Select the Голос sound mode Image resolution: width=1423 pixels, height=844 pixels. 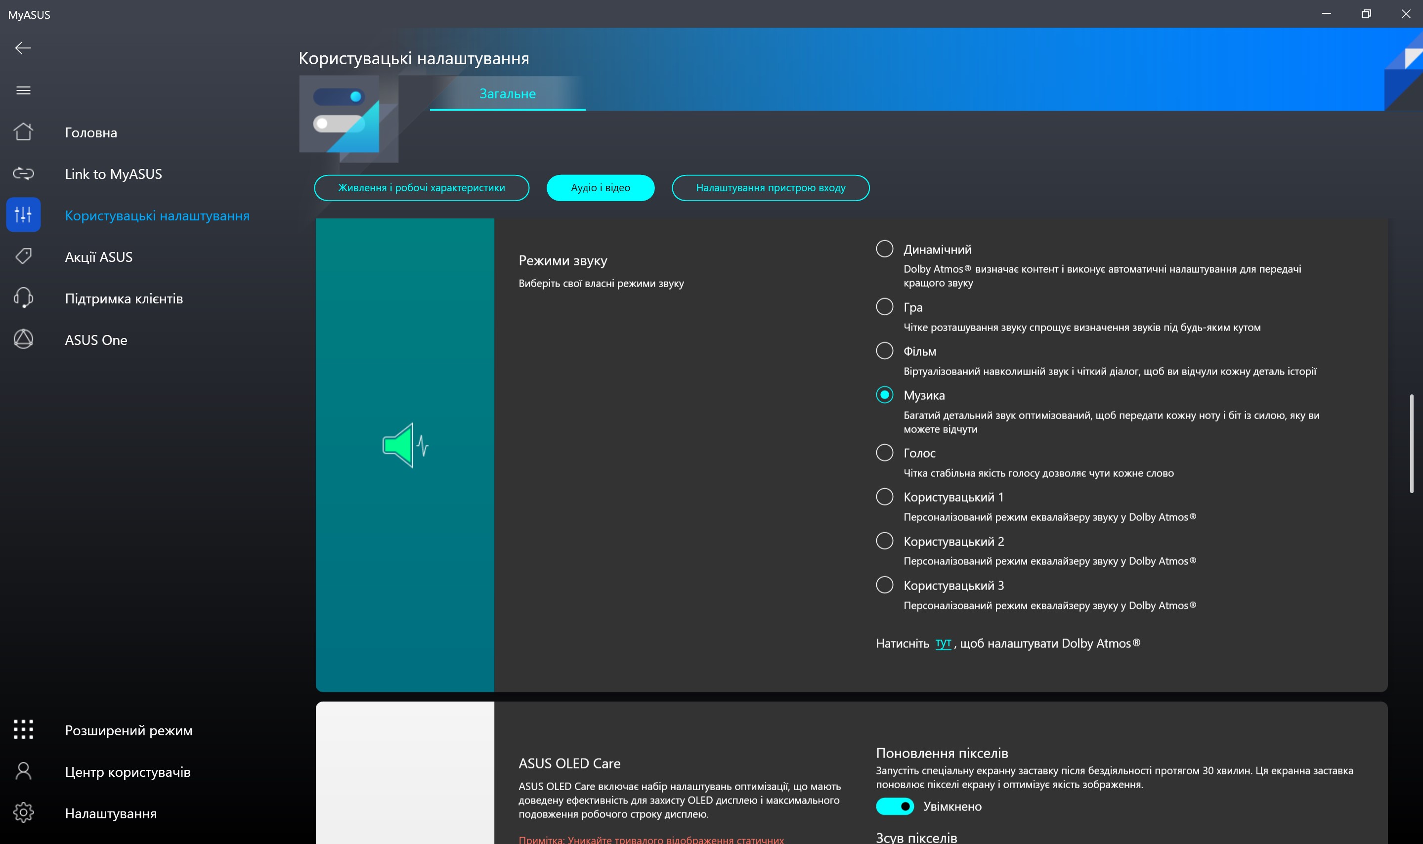[884, 453]
